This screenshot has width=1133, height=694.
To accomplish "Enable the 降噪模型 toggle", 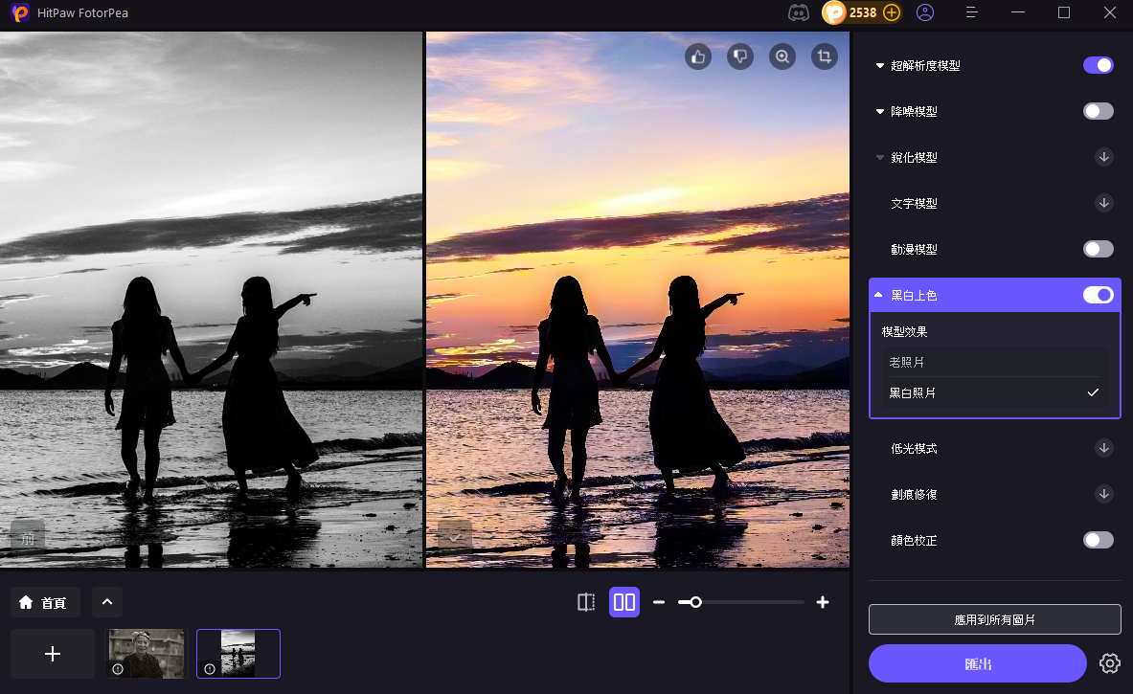I will (x=1098, y=111).
